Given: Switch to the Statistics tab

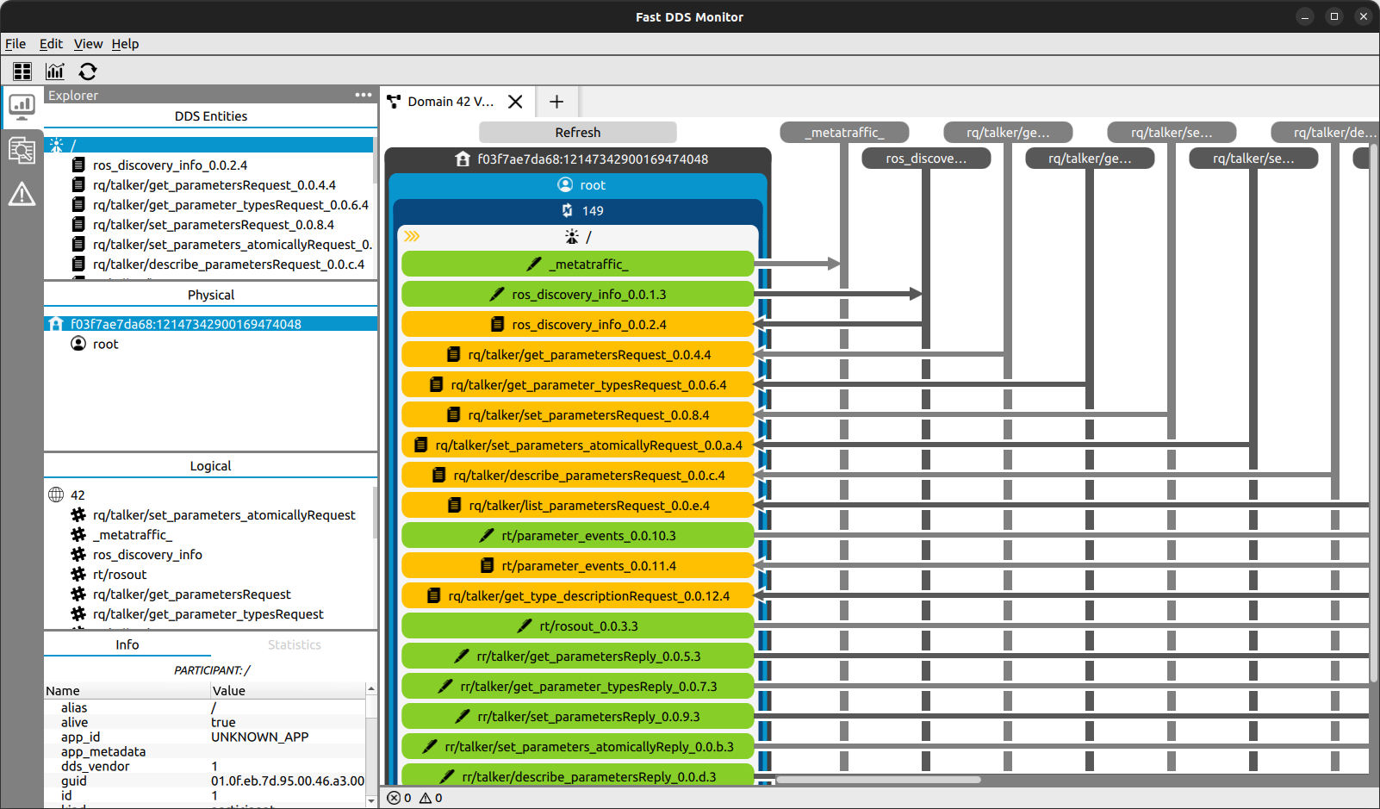Looking at the screenshot, I should [x=294, y=644].
